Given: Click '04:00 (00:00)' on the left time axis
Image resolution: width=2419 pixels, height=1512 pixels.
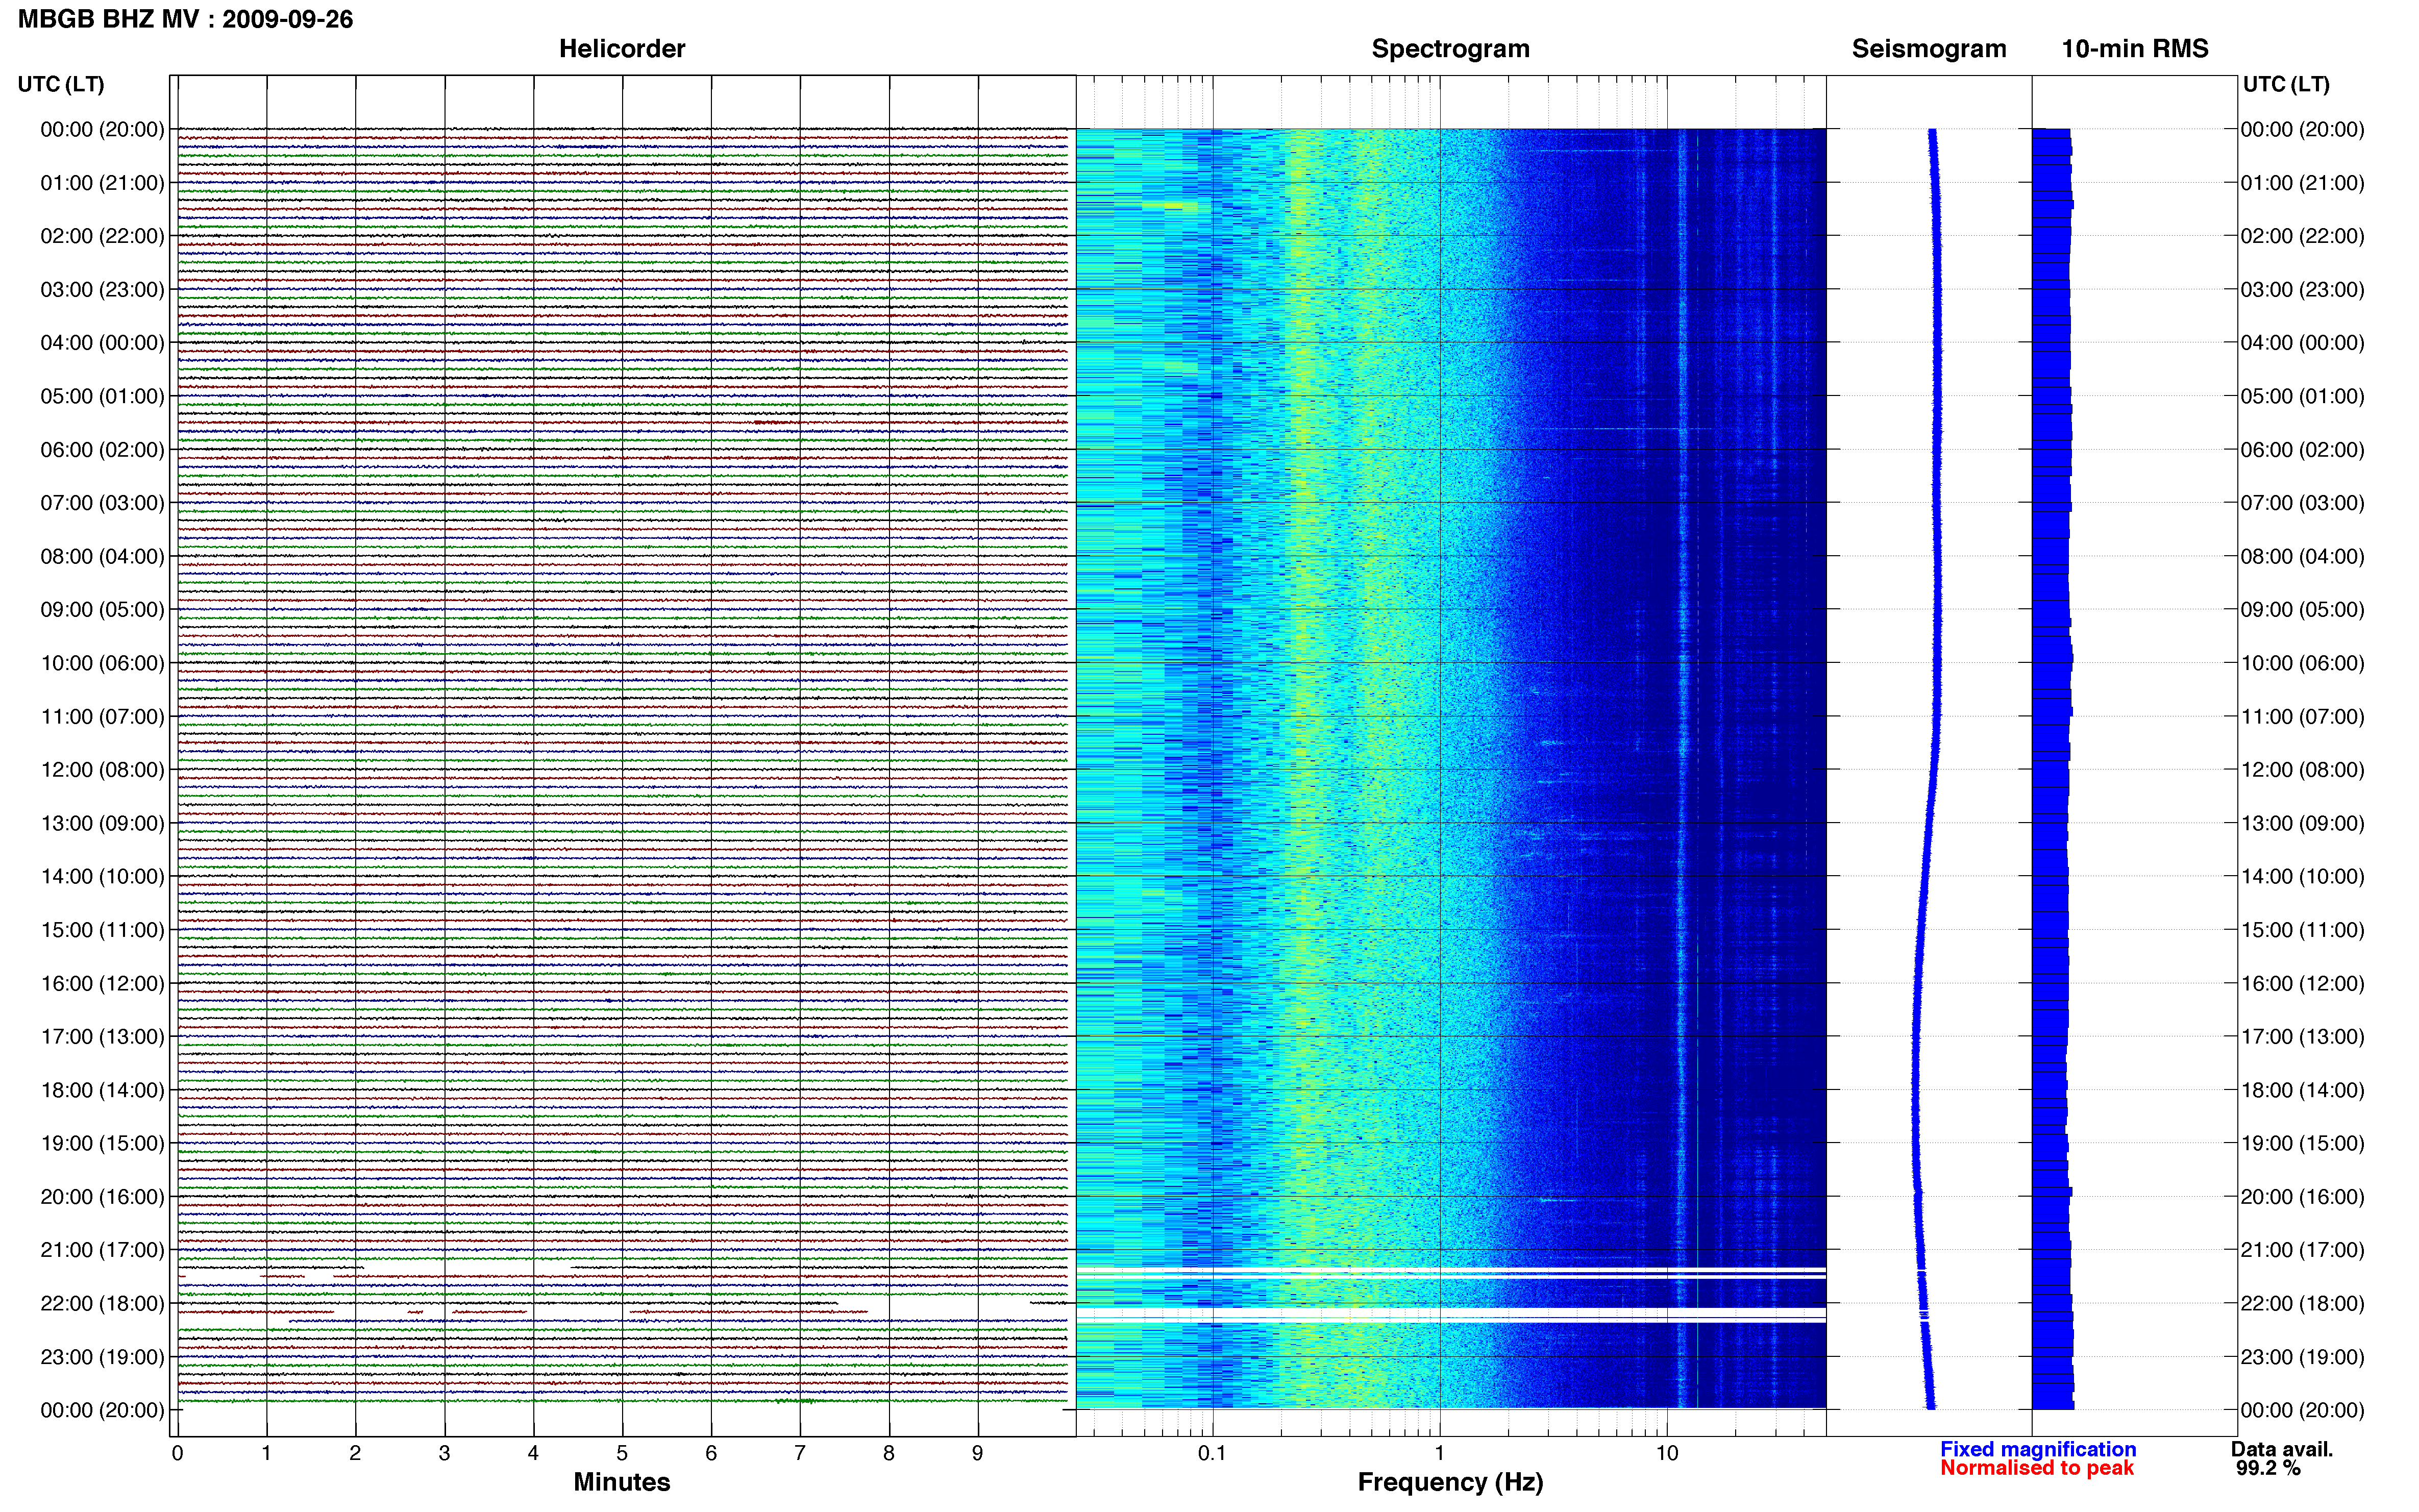Looking at the screenshot, I should coord(102,343).
